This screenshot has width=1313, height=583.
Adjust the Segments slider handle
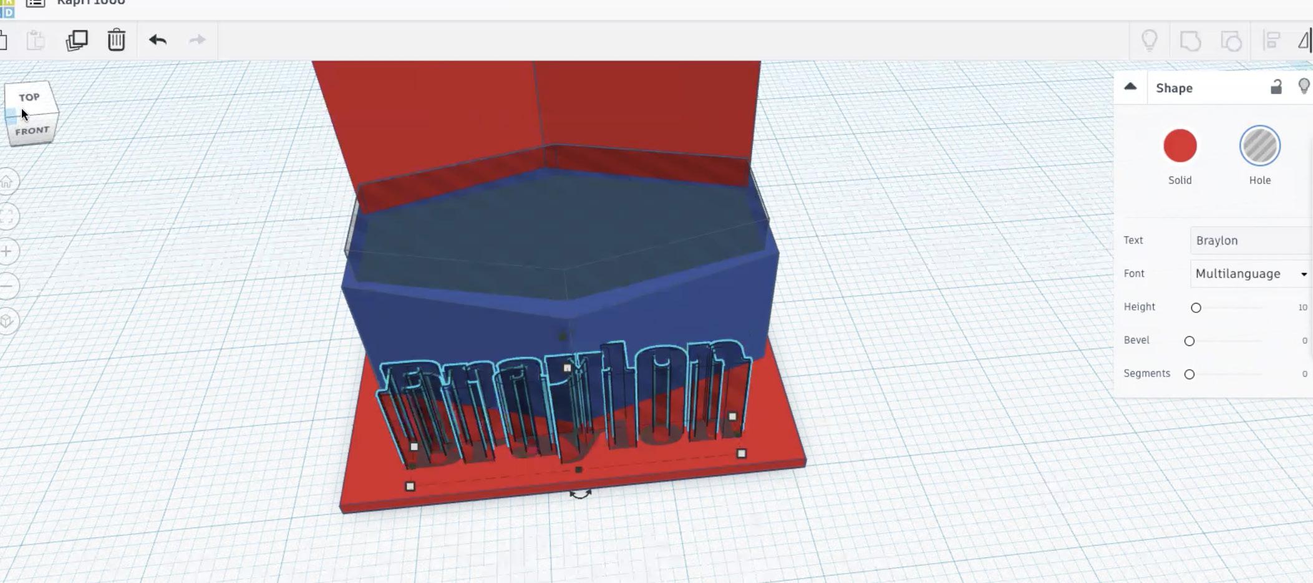1189,374
